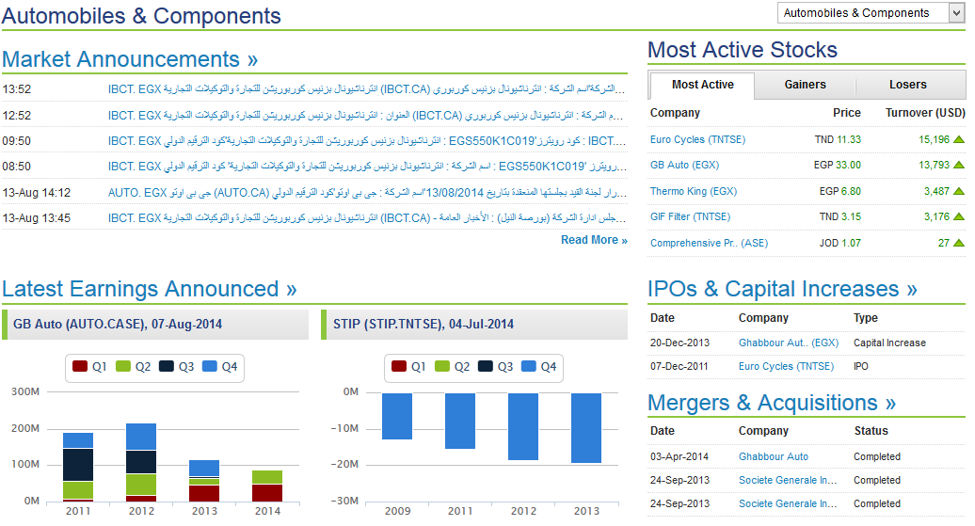Click the 2013 bar in GB Auto chart
The image size is (975, 526).
click(204, 481)
